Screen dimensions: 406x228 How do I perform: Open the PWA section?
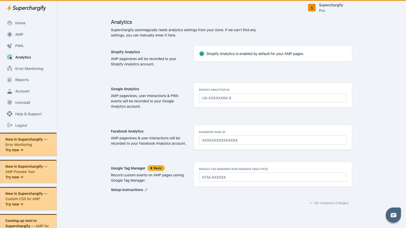(x=19, y=46)
